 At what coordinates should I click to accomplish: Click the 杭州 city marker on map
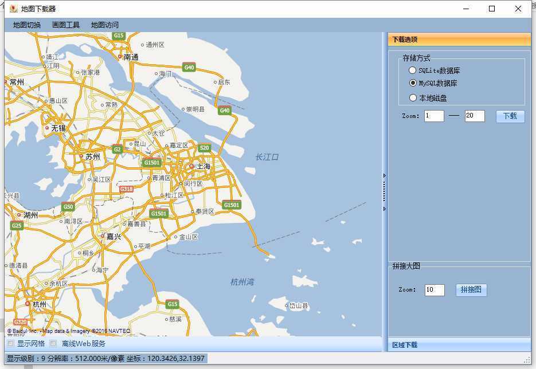coord(28,304)
